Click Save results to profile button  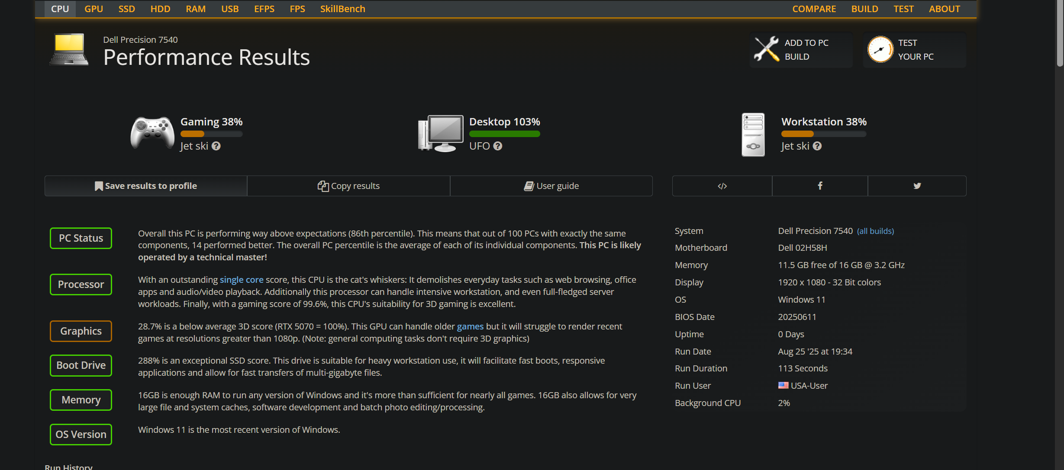[x=146, y=186]
